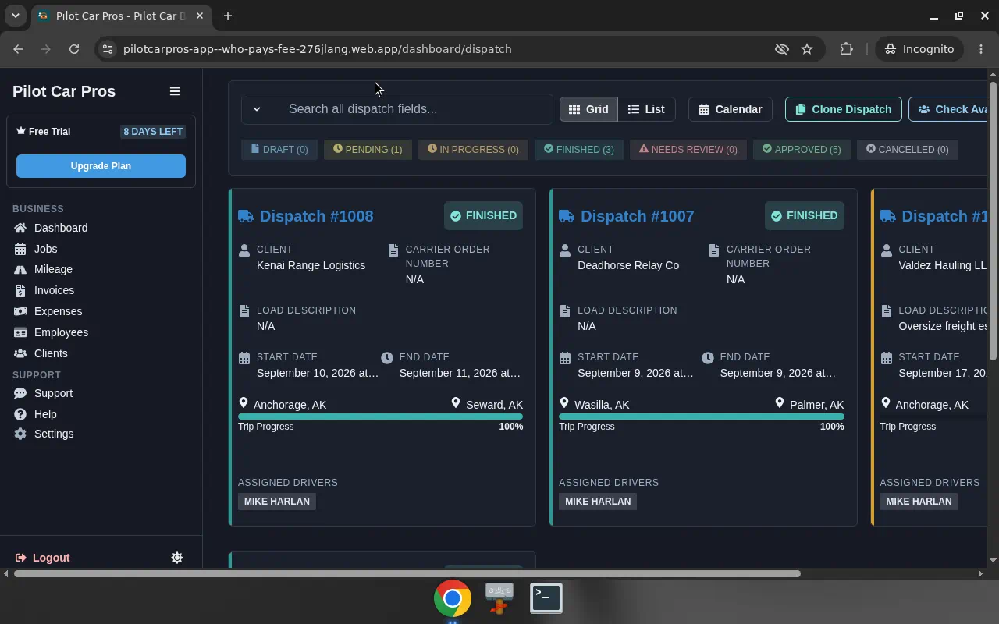Switch to List view
Image resolution: width=999 pixels, height=624 pixels.
[x=646, y=109]
